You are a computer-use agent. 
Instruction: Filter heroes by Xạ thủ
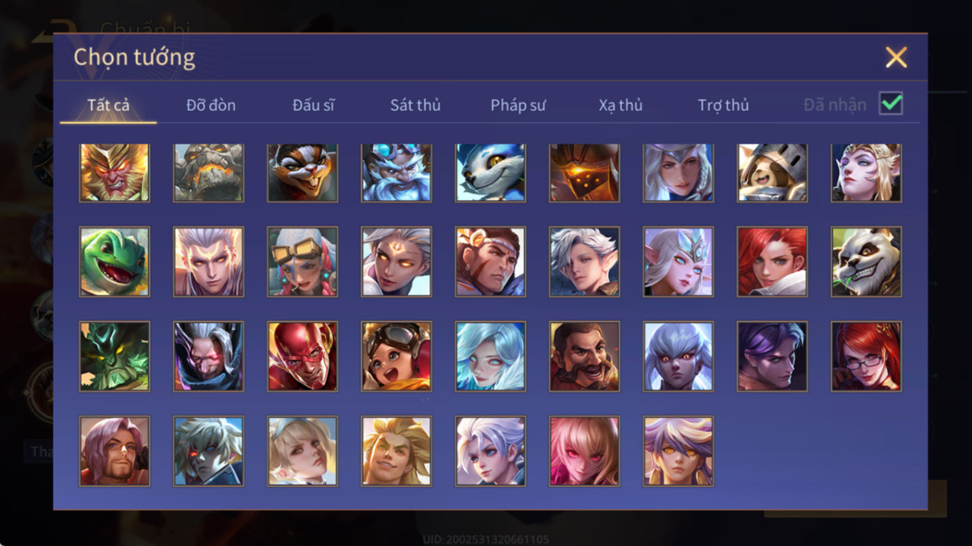tap(620, 105)
